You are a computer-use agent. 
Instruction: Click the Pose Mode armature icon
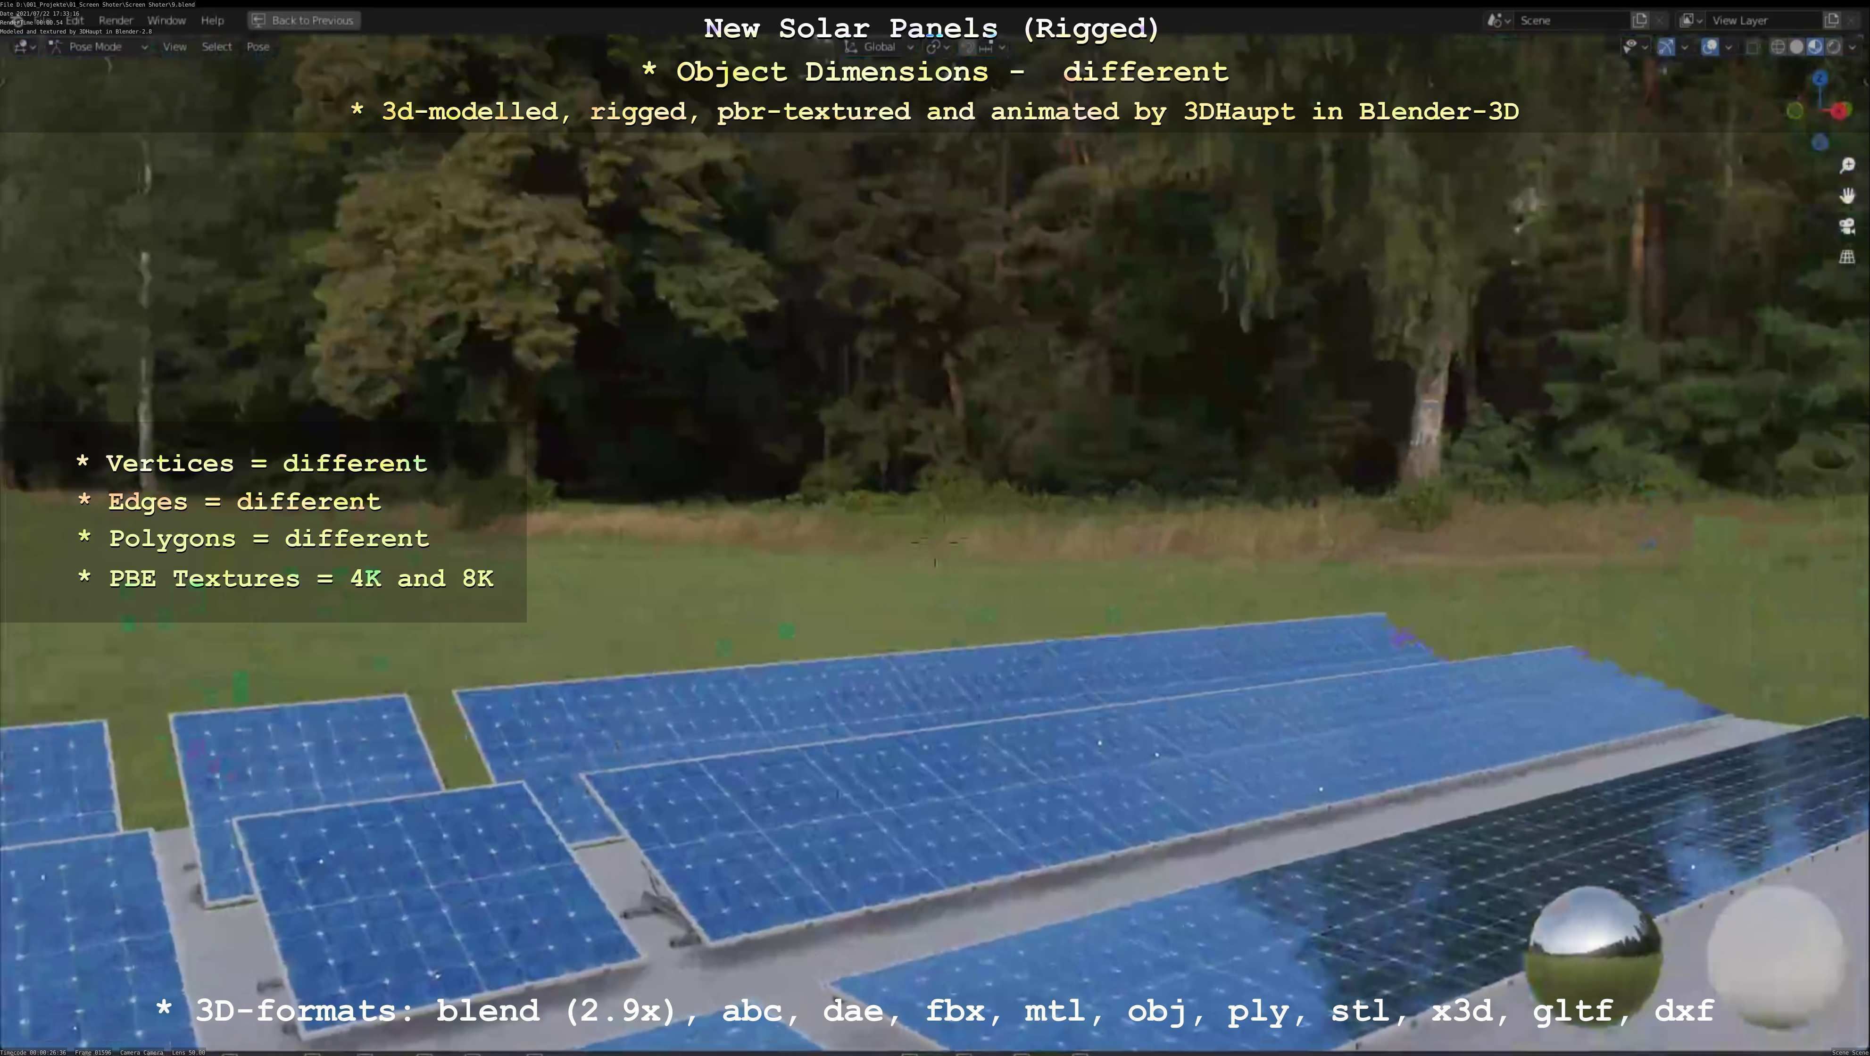tap(55, 46)
